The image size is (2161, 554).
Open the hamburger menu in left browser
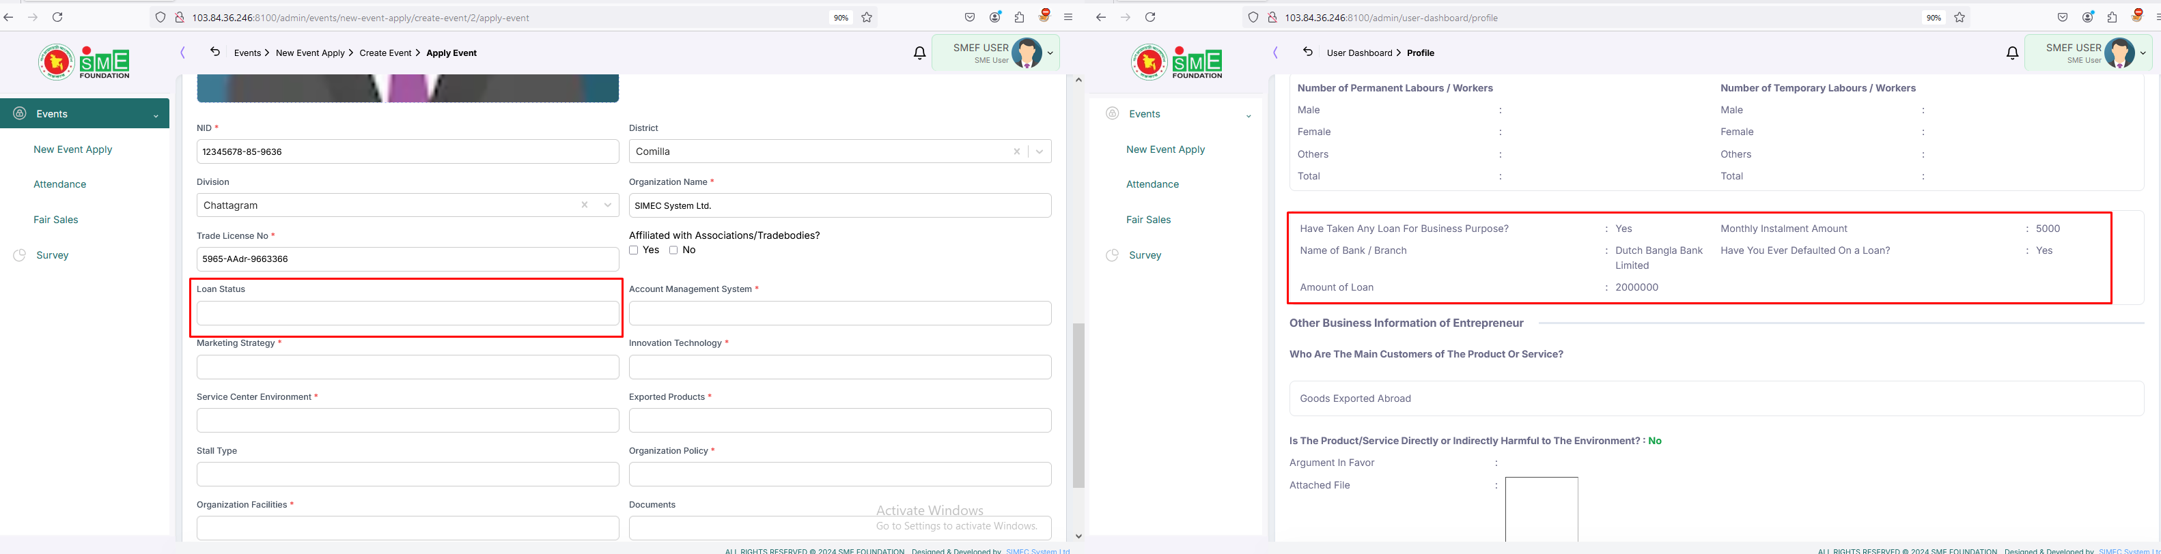(x=1068, y=17)
